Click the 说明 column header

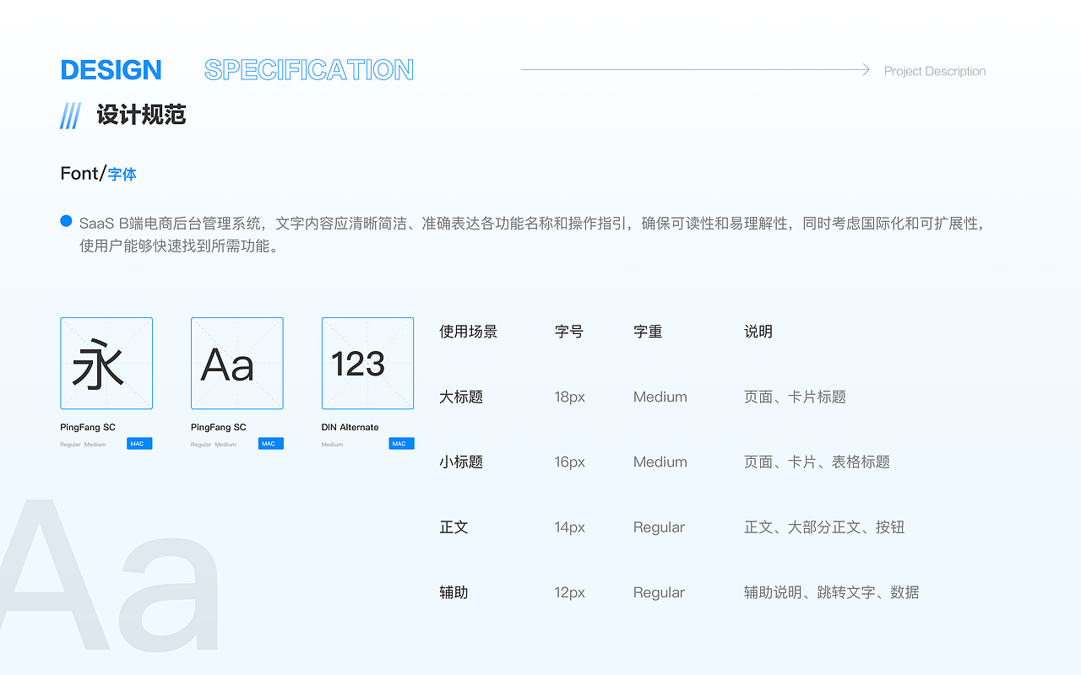758,332
